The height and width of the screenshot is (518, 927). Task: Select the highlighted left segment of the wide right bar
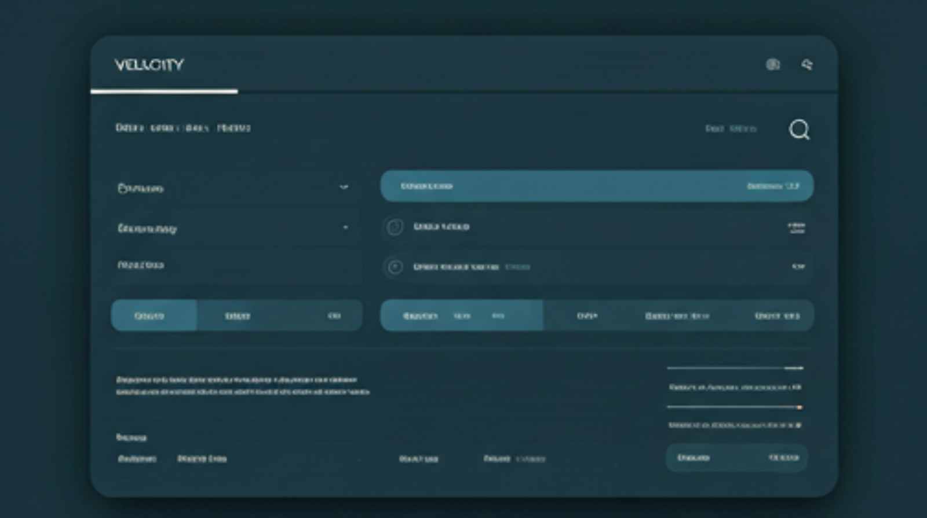point(461,315)
